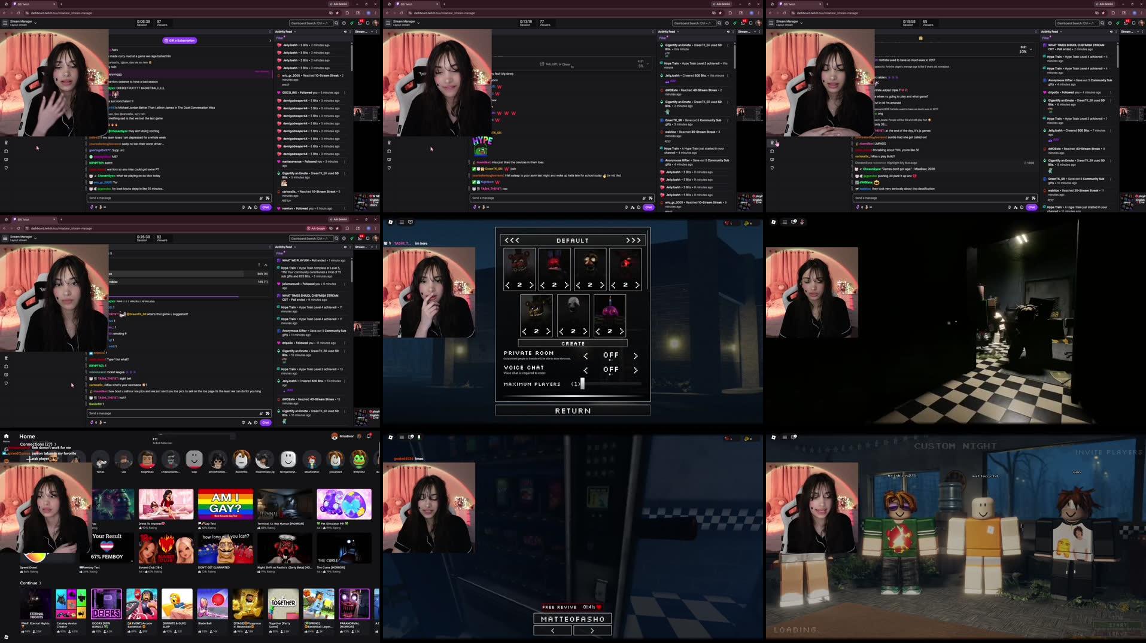
Task: Select the Clip icon in the stream manager sidebar
Action: tap(6, 160)
